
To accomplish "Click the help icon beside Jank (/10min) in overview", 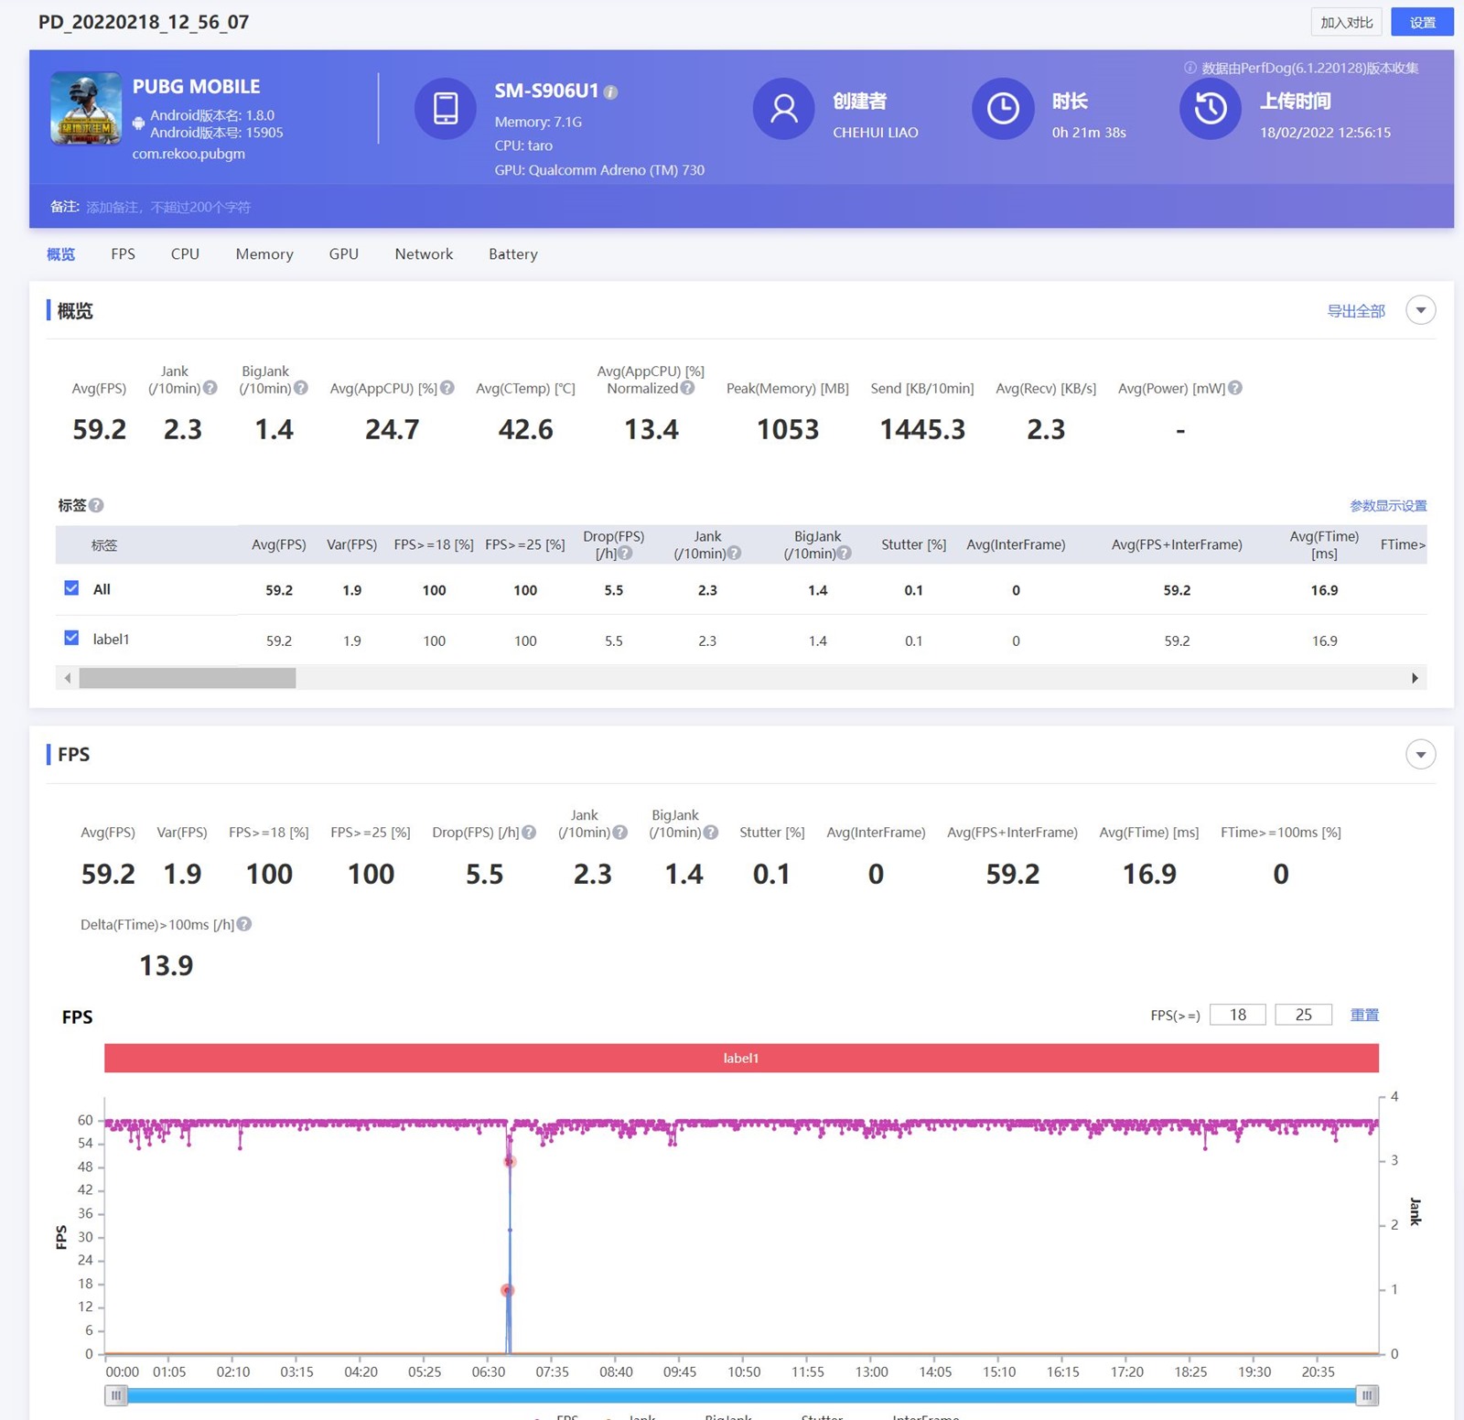I will click(210, 388).
